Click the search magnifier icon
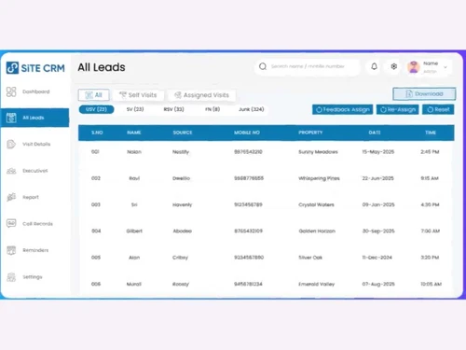This screenshot has width=466, height=350. [263, 66]
